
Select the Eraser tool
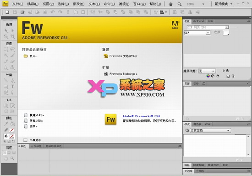[12, 61]
